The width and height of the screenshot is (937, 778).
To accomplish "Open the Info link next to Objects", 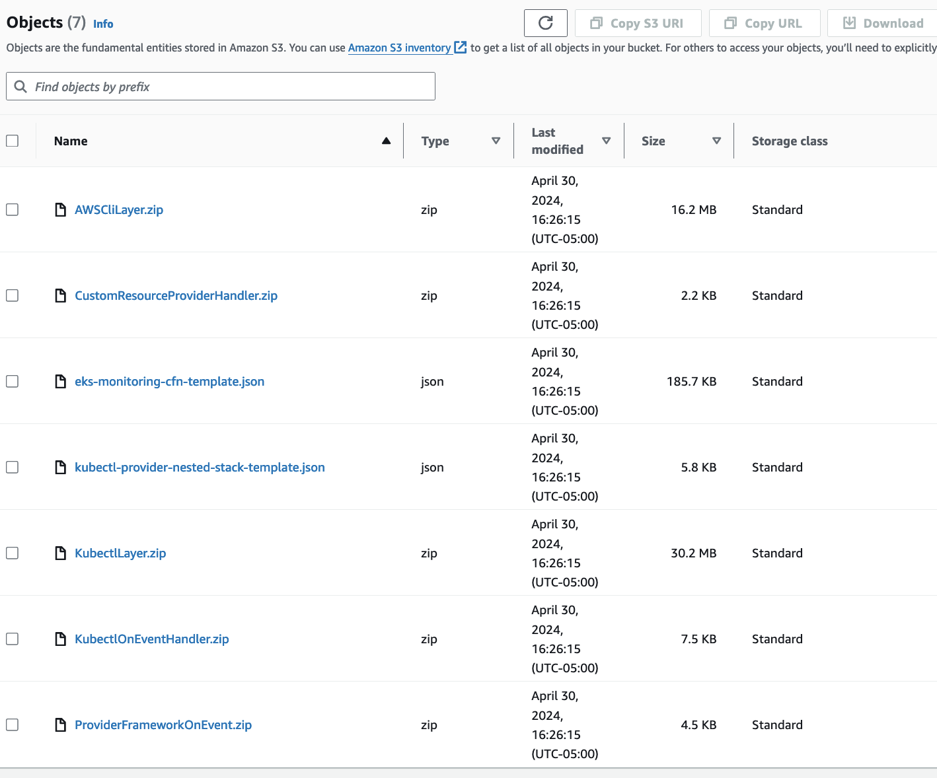I will click(x=103, y=24).
